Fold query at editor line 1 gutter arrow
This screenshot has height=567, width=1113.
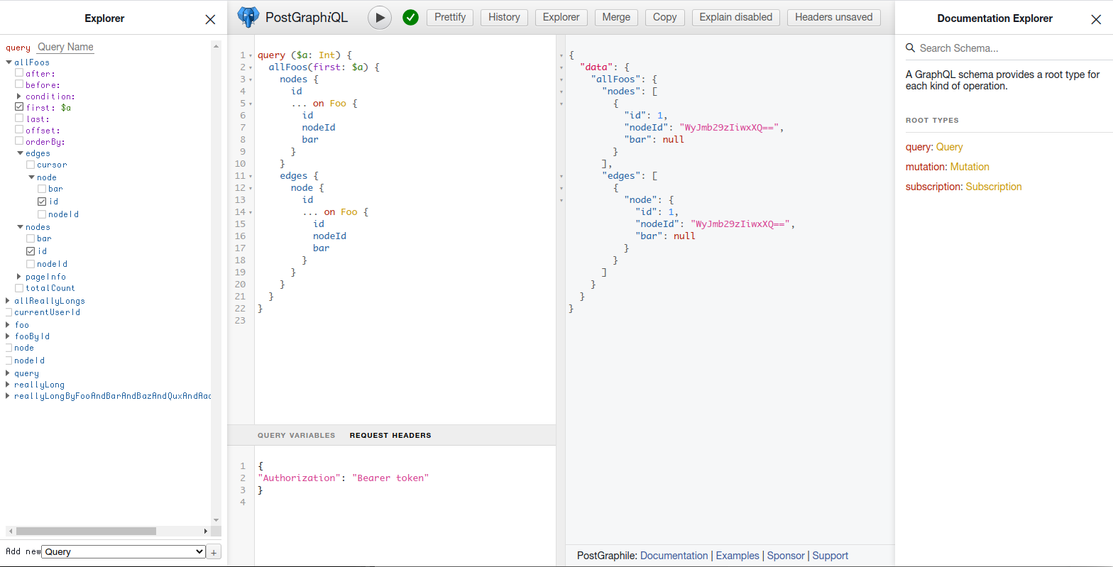point(251,55)
